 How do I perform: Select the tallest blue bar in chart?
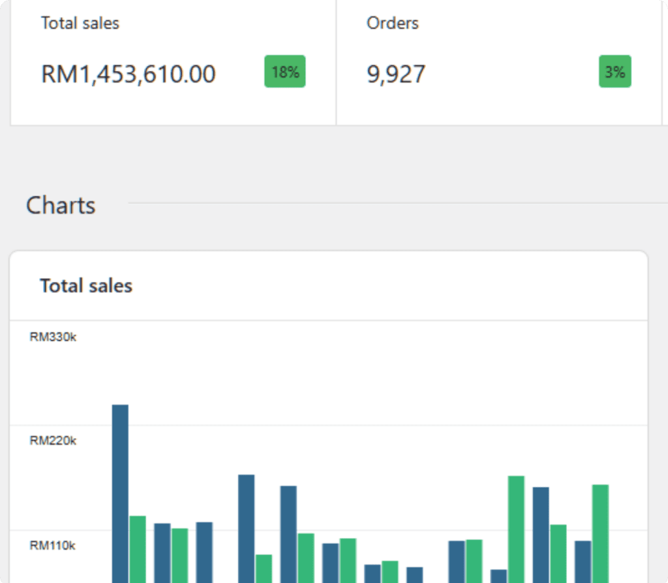(x=120, y=494)
